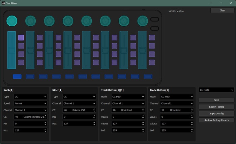Click the Export config button
236x144 pixels.
pyautogui.click(x=216, y=107)
